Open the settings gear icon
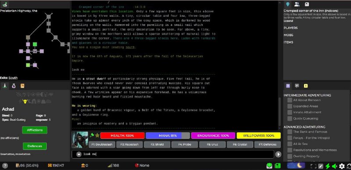The image size is (351, 170). 342,166
